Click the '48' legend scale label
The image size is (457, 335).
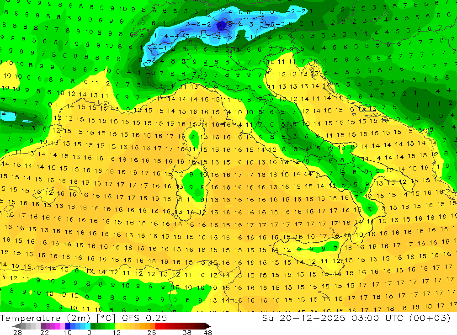point(207,333)
